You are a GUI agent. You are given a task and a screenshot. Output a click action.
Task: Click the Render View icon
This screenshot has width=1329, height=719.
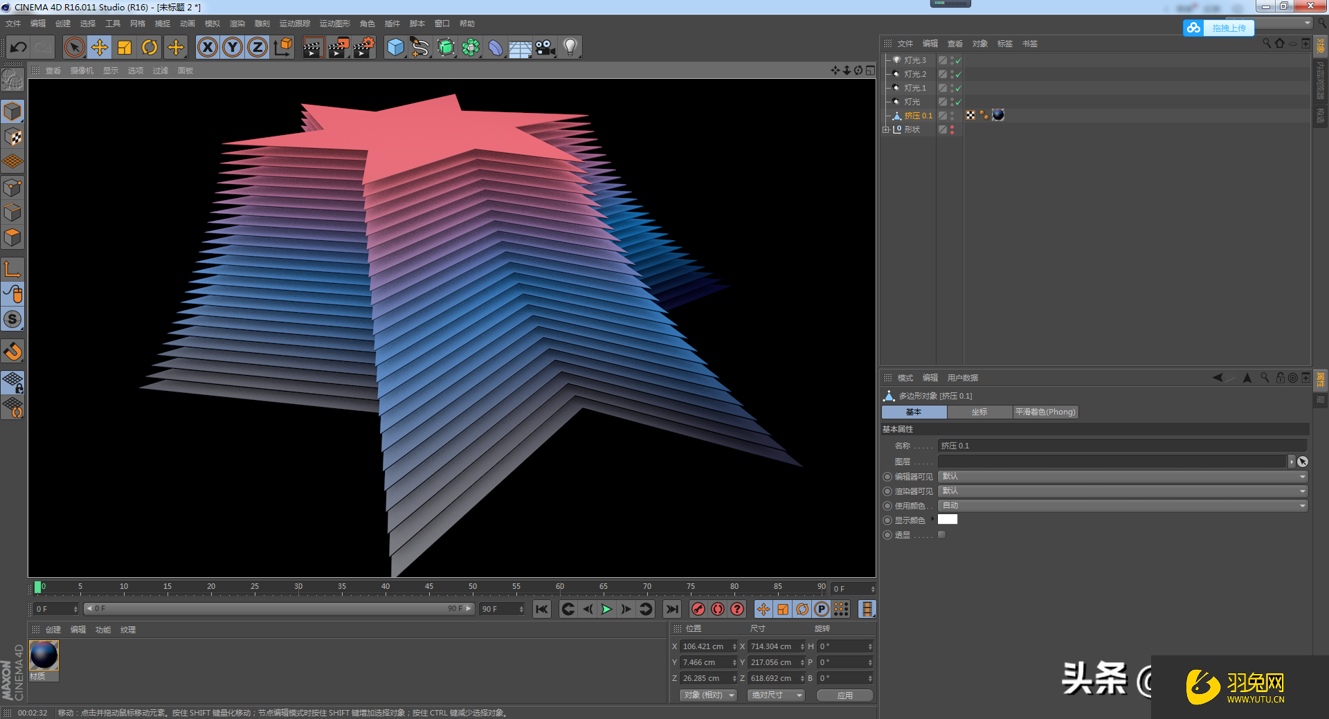point(314,47)
